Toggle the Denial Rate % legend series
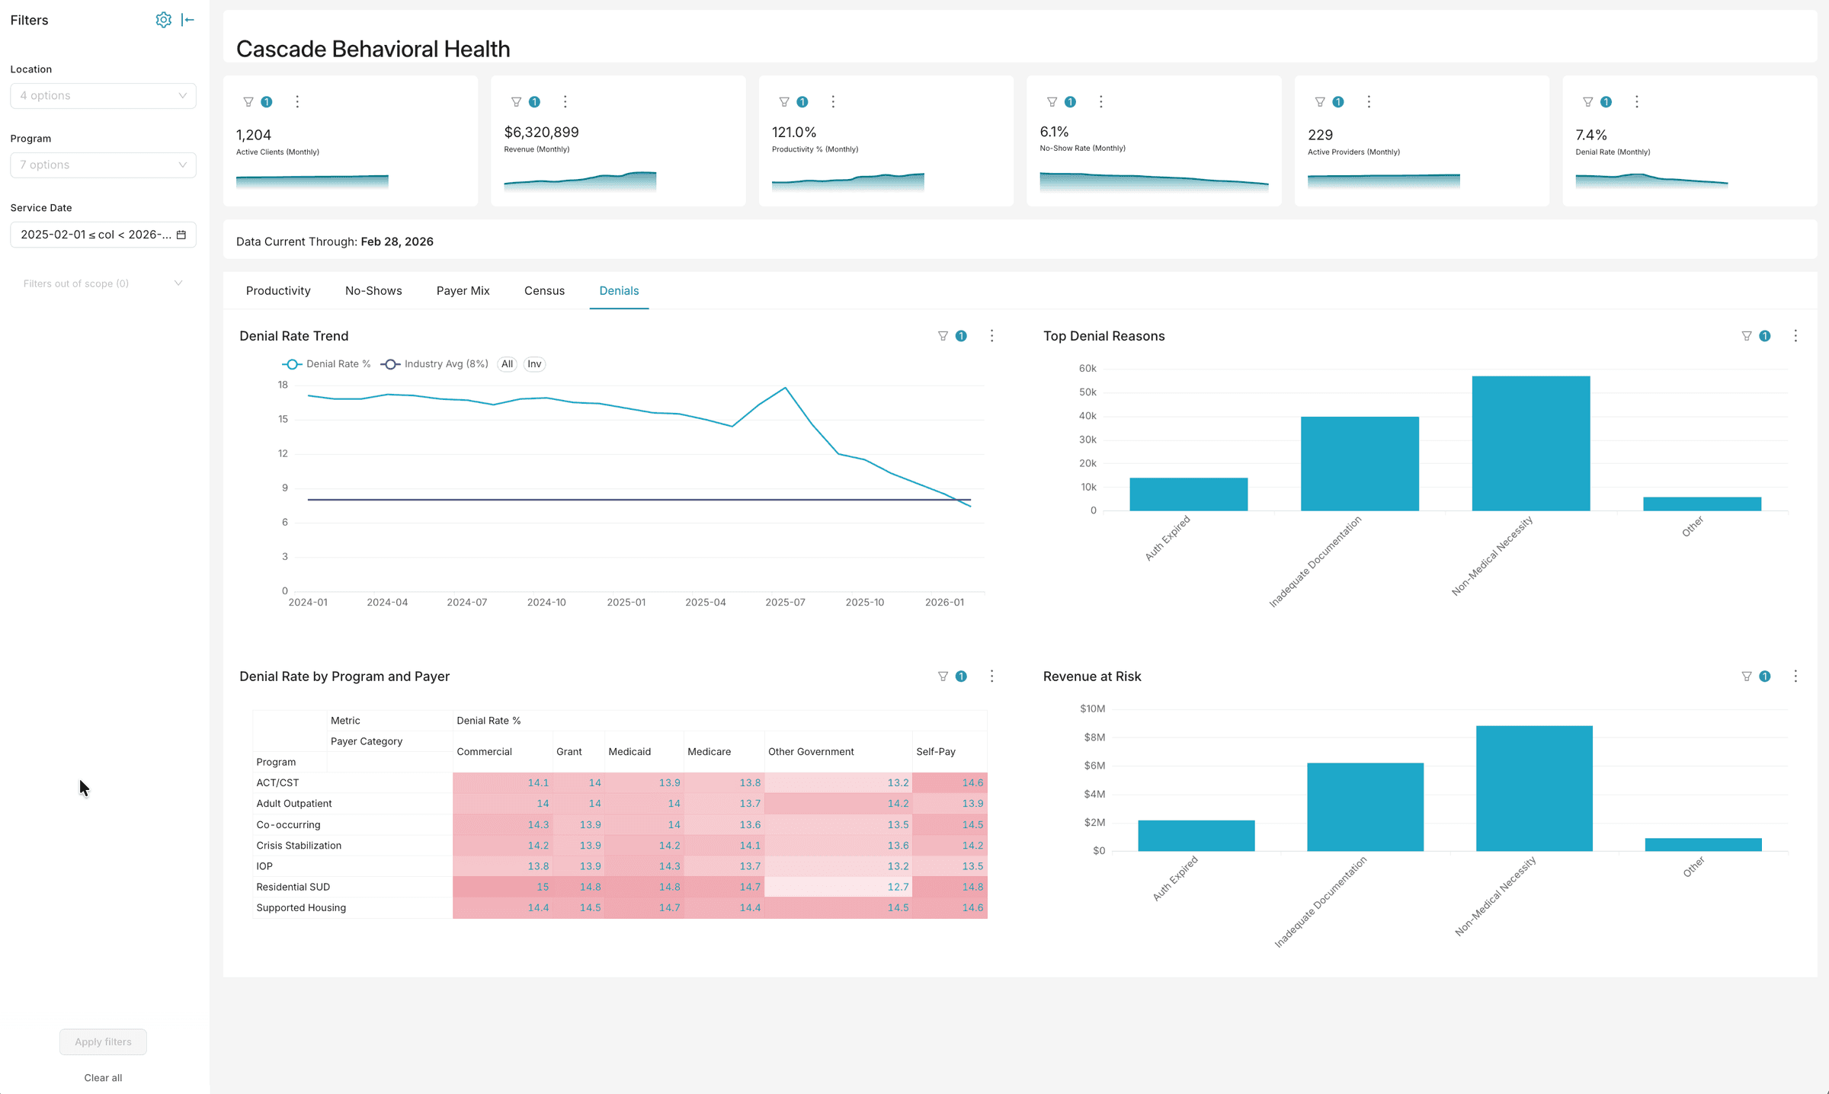Image resolution: width=1829 pixels, height=1094 pixels. (325, 363)
